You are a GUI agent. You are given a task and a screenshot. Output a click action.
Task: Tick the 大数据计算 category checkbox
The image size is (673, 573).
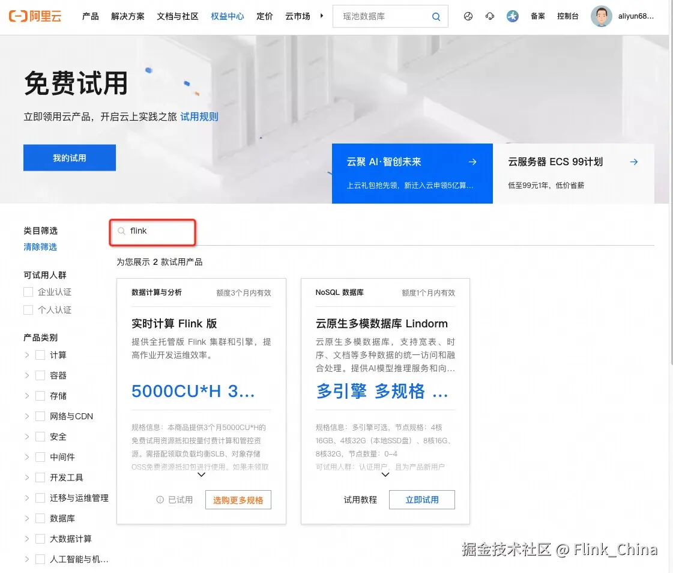(x=40, y=539)
